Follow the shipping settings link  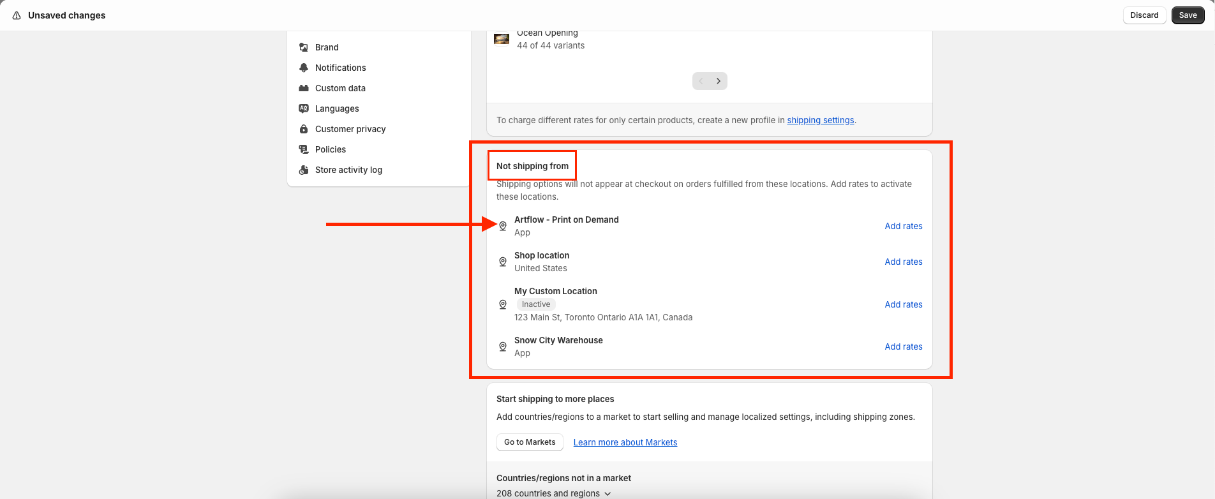click(x=820, y=120)
